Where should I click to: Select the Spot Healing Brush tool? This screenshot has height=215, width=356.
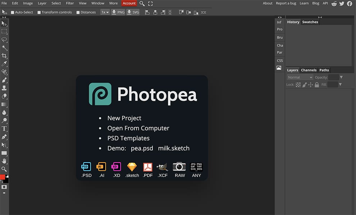point(4,72)
